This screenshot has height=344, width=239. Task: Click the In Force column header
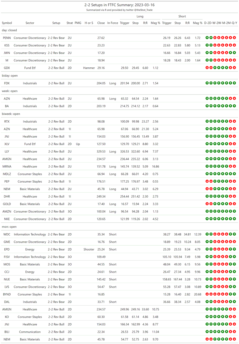[113, 23]
